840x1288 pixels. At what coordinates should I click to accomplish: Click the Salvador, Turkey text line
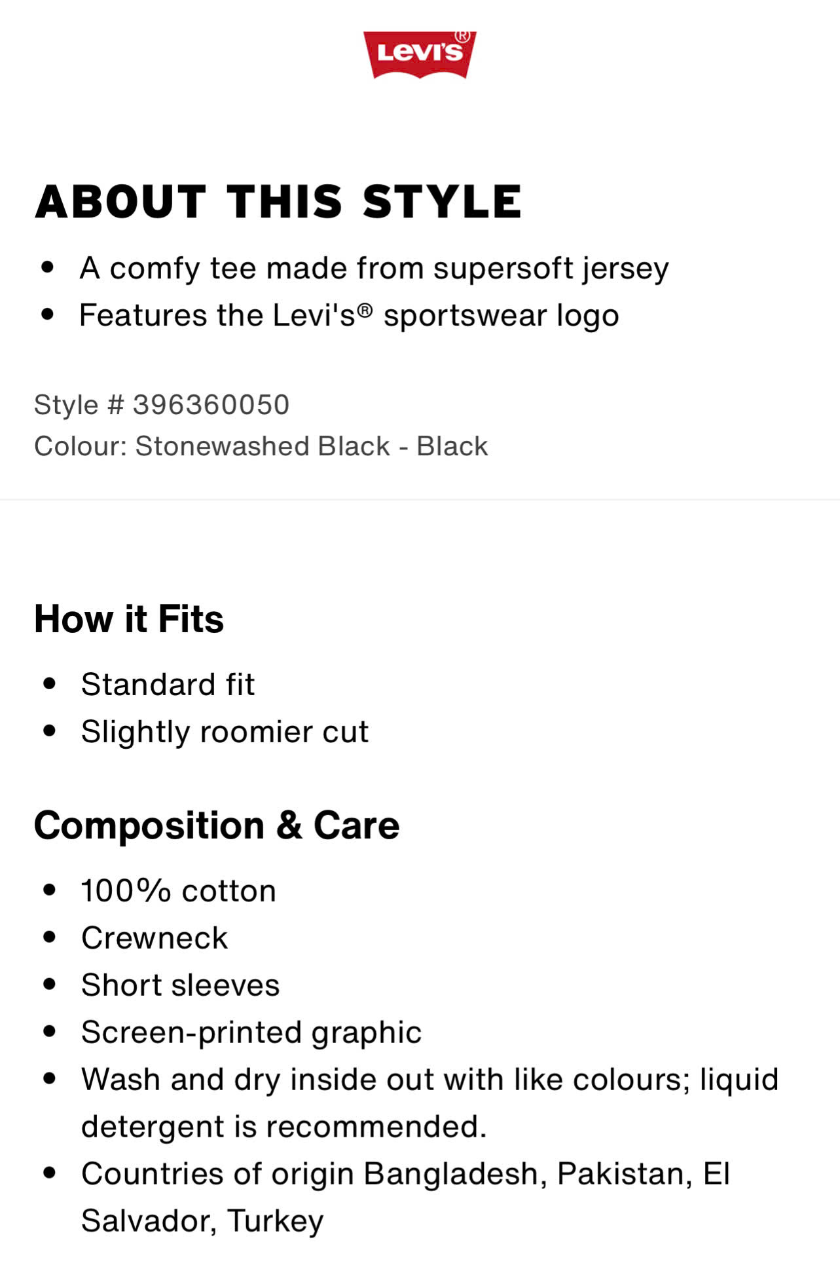point(202,1221)
